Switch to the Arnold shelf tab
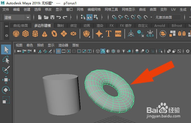 pos(160,26)
